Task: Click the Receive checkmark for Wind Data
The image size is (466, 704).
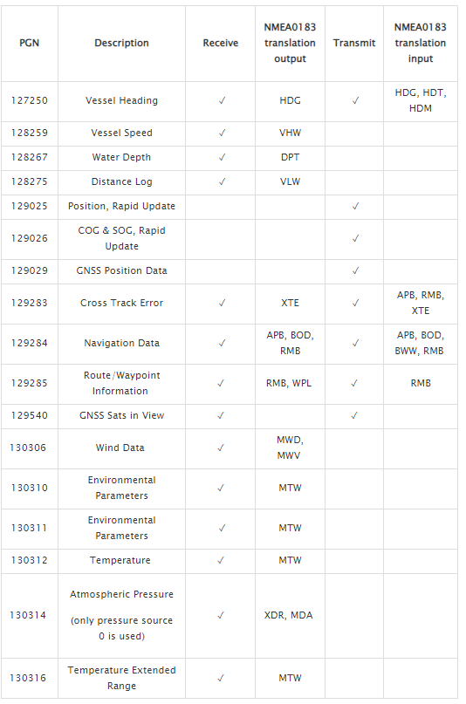Action: click(x=221, y=448)
